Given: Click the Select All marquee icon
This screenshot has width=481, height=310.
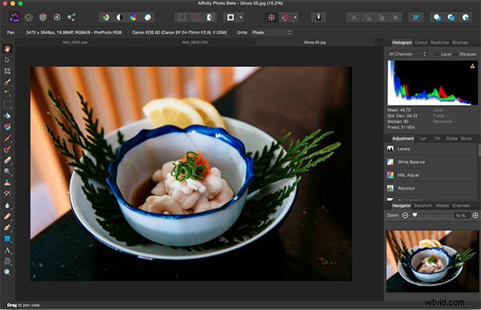Looking at the screenshot, I should (182, 18).
